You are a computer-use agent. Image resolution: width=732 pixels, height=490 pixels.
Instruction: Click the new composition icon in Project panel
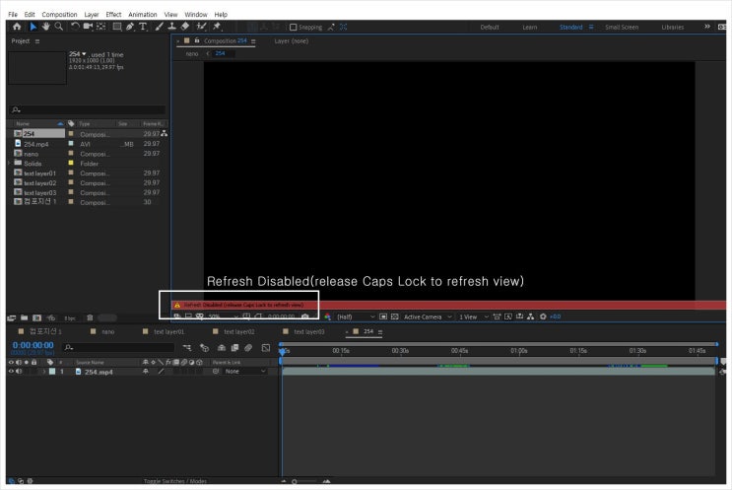pyautogui.click(x=36, y=317)
